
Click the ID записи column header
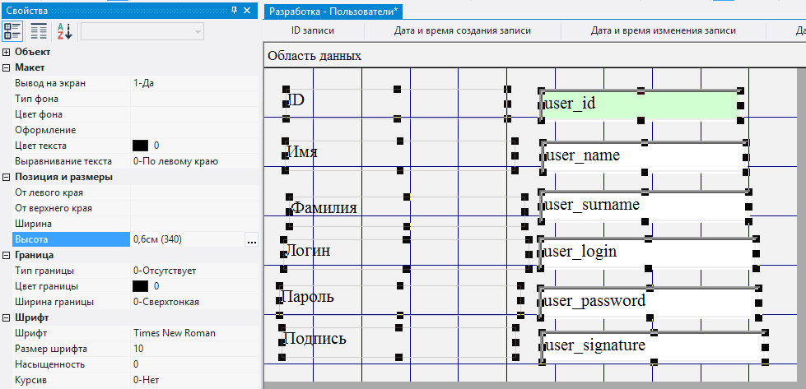tap(312, 30)
